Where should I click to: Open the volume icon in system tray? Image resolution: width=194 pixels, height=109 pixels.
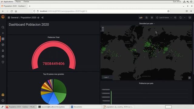(x=188, y=2)
